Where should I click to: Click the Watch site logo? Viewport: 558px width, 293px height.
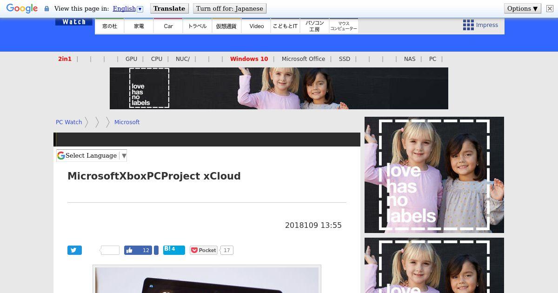[74, 22]
